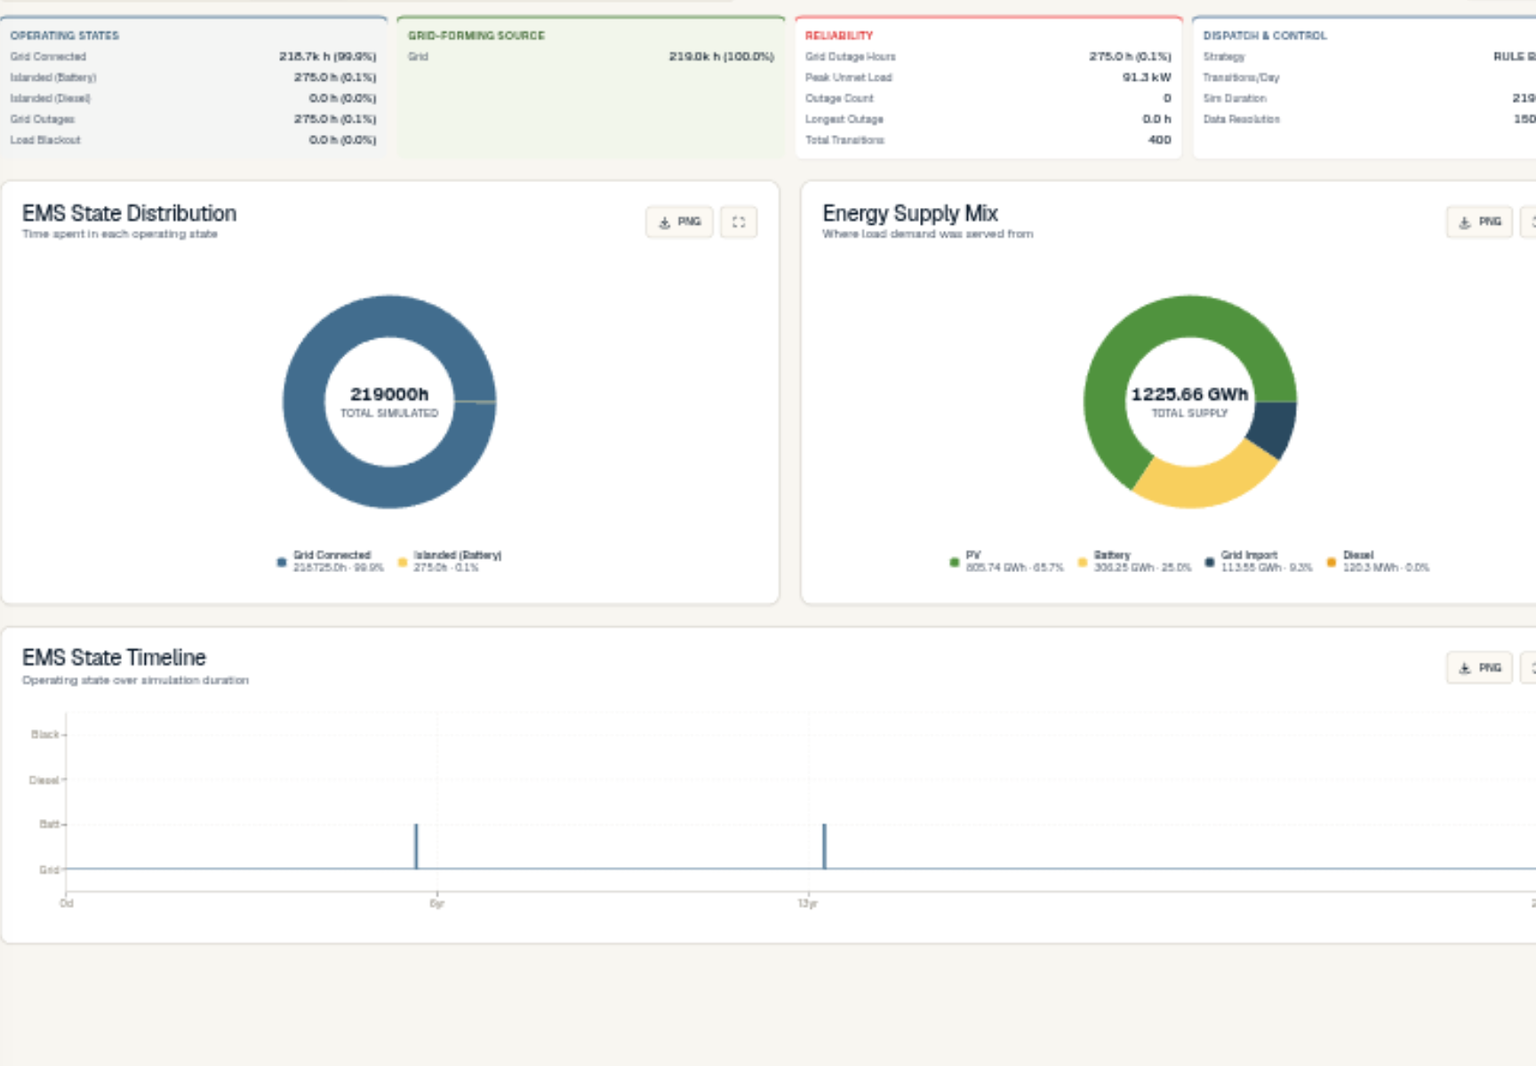
Task: Click the Operating States card heading
Action: [x=65, y=36]
